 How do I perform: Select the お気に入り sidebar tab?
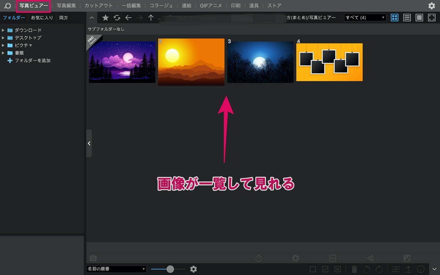(42, 18)
